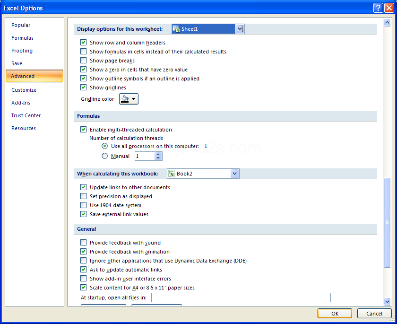Screen dimensions: 397x324
Task: Click the scrollbar up arrow
Action: 387,23
